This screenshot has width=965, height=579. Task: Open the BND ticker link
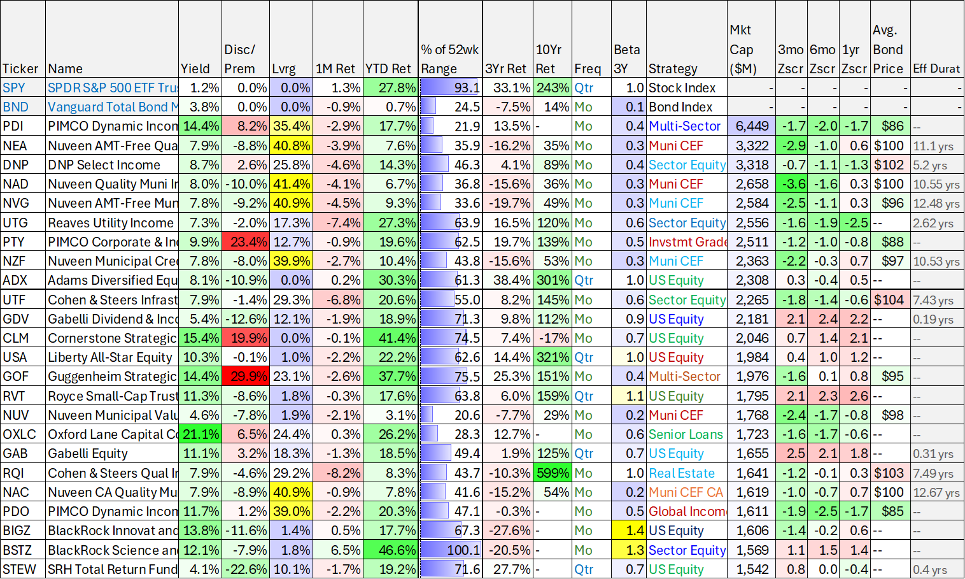click(15, 107)
